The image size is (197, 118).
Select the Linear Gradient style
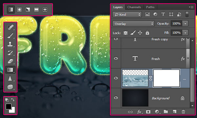(x=11, y=10)
